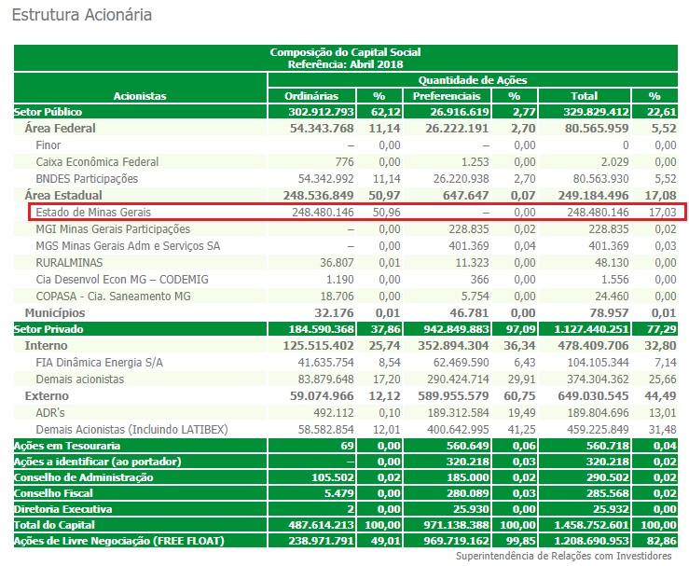The image size is (689, 566).
Task: Select the highlighted Estado de Minas Gerais label
Action: point(92,213)
